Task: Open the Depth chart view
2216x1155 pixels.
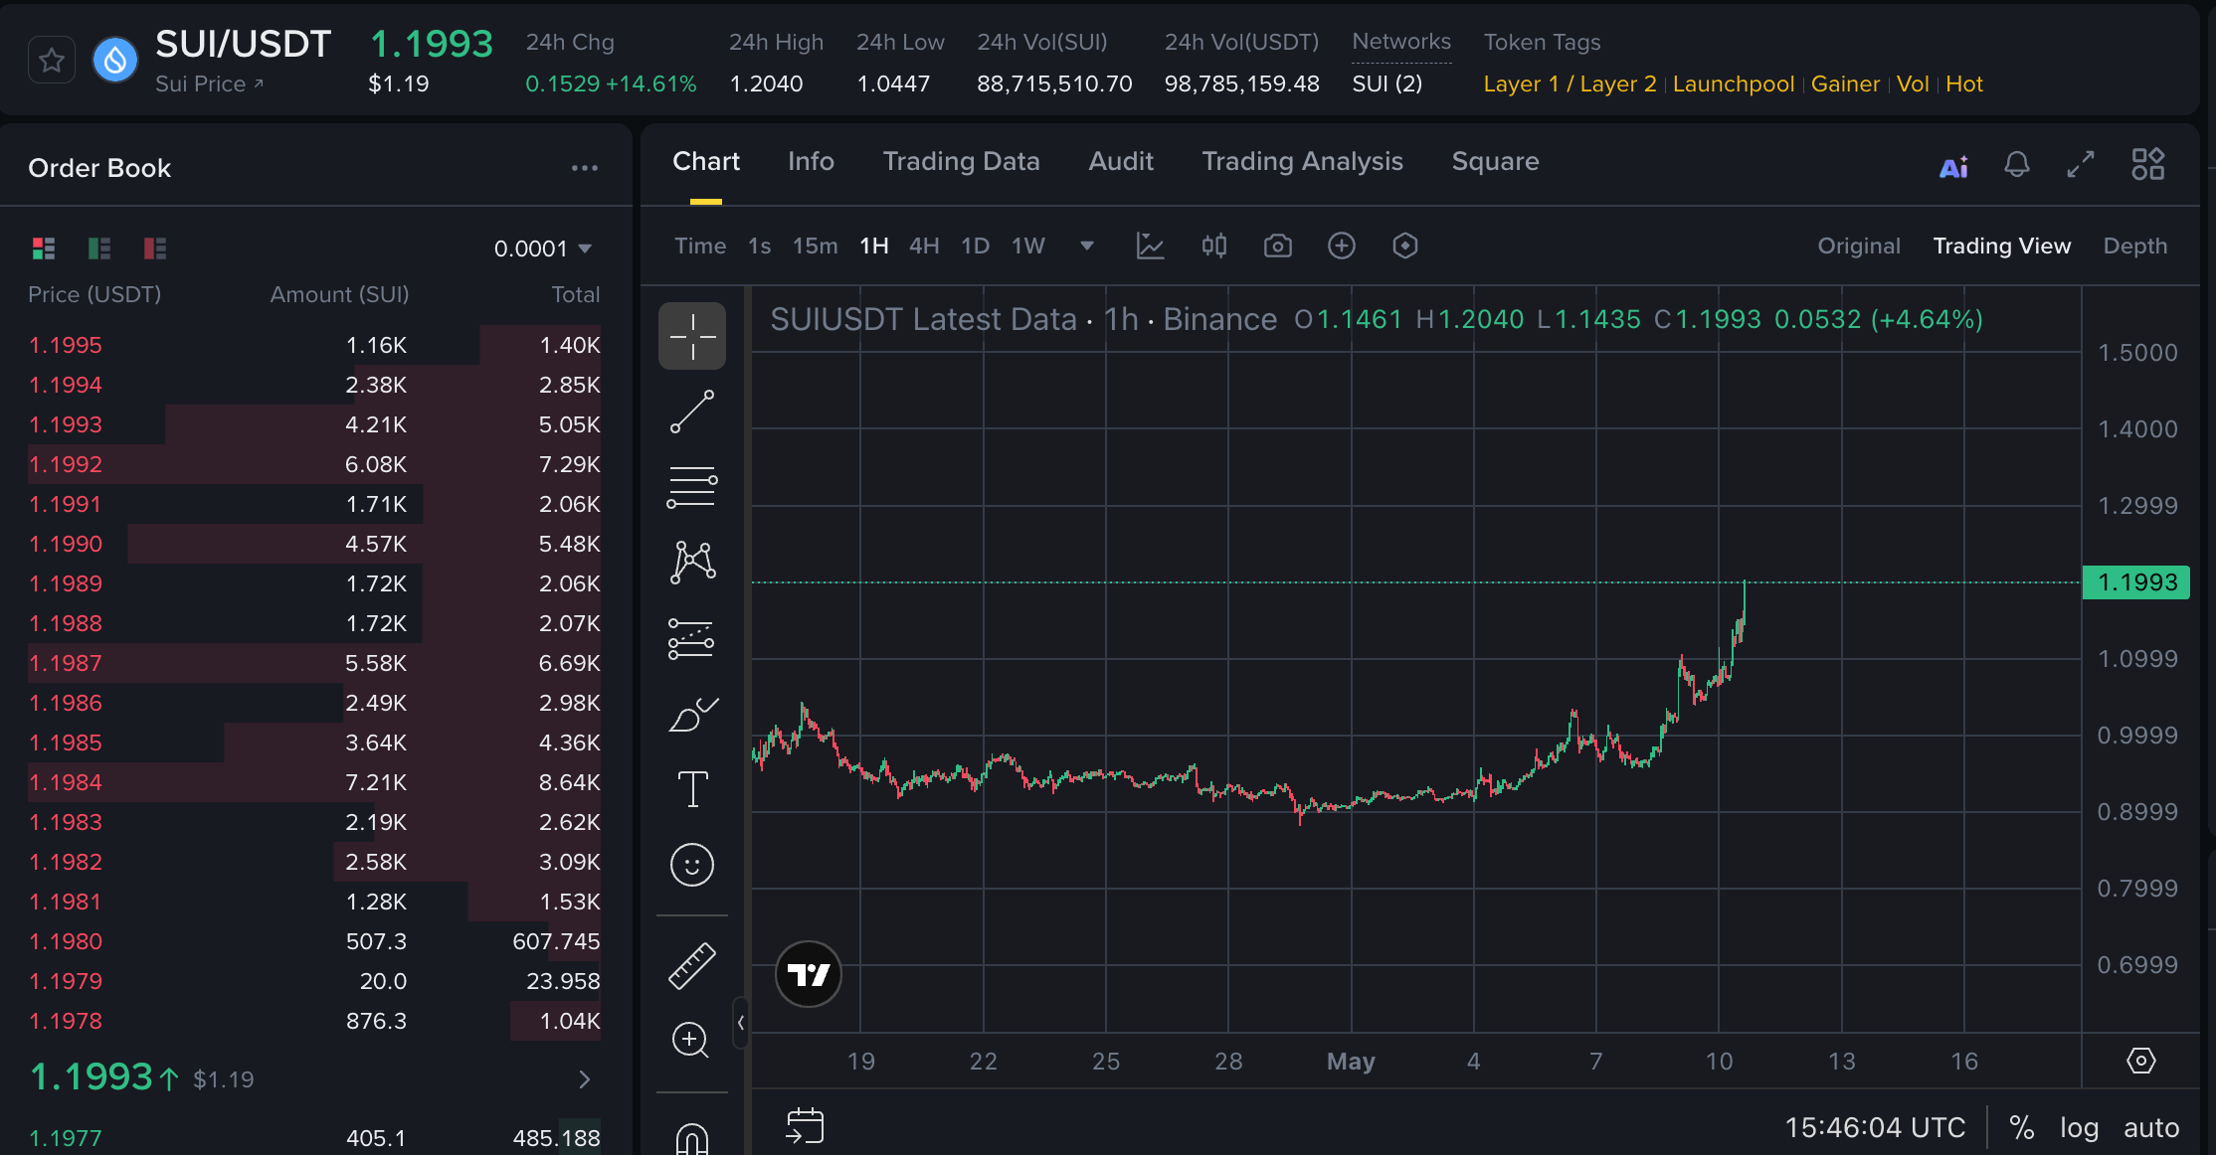Action: click(x=2134, y=246)
